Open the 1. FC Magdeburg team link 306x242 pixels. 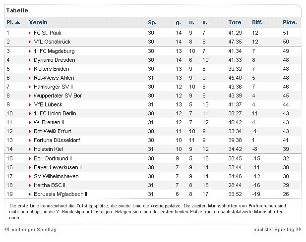pos(54,51)
